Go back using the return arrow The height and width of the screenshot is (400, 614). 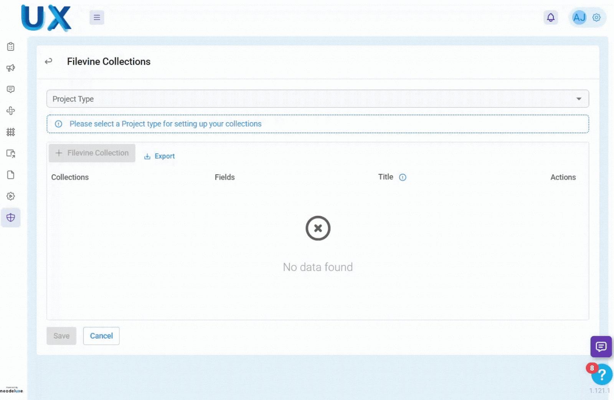(48, 61)
